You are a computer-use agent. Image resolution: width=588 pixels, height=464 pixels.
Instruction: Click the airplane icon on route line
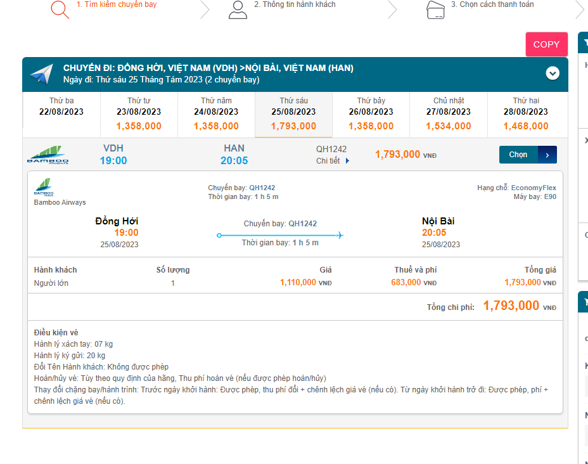point(340,235)
